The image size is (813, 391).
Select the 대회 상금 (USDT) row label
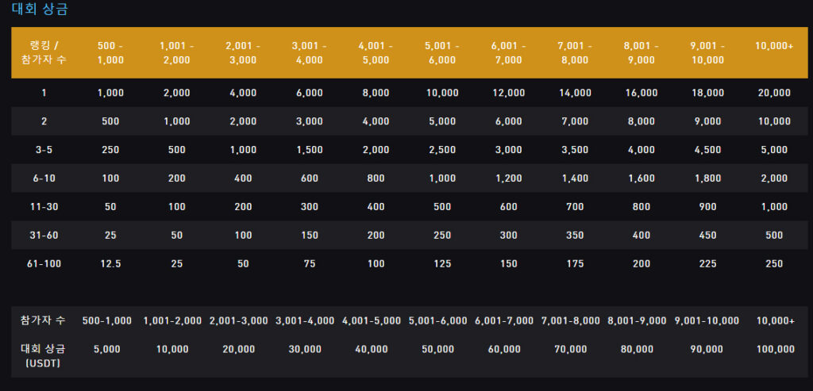click(43, 356)
